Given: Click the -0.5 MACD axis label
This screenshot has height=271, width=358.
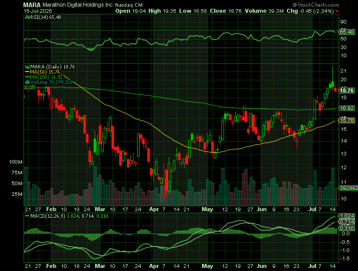Looking at the screenshot, I should tap(345, 242).
